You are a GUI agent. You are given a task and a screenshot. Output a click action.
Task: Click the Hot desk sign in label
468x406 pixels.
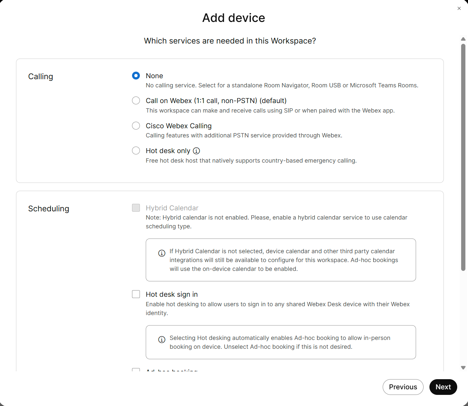pos(172,294)
